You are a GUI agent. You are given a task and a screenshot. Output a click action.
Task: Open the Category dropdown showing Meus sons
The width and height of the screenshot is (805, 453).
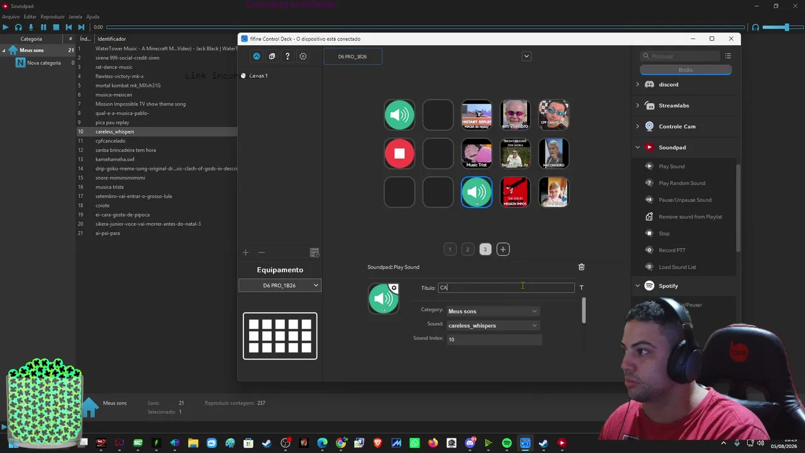click(493, 311)
